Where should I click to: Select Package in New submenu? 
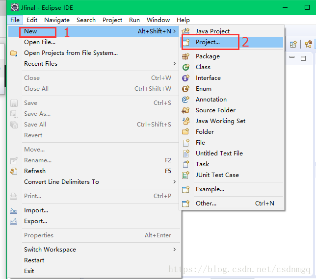232,56
